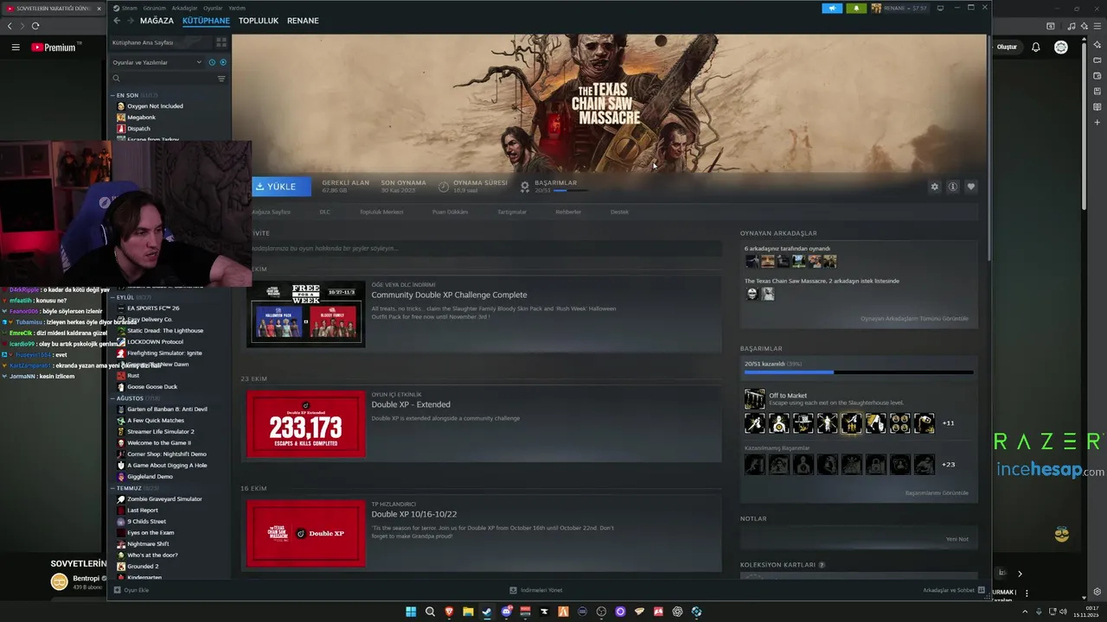This screenshot has width=1107, height=622.
Task: Select Goose Goose Duck in library
Action: pos(152,387)
